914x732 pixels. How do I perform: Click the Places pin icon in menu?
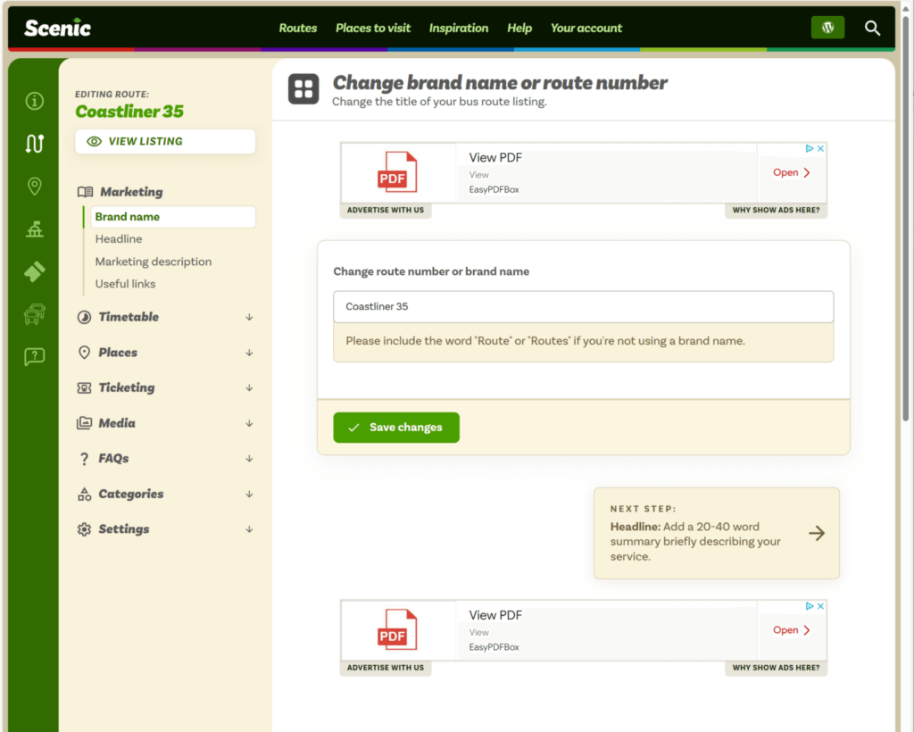pos(85,353)
